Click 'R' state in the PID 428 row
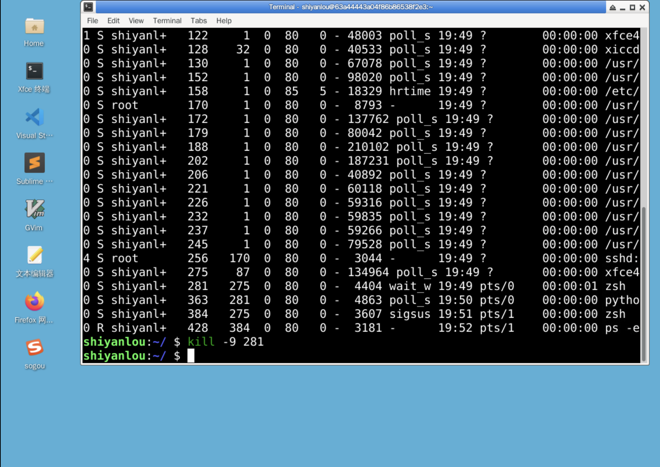 pyautogui.click(x=100, y=328)
